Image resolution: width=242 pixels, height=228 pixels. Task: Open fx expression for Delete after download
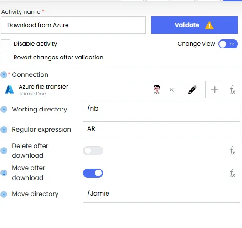tap(232, 150)
